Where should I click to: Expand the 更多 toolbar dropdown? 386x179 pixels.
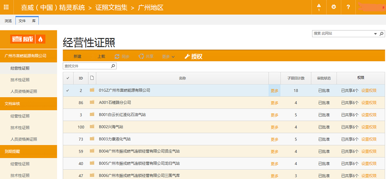[168, 56]
